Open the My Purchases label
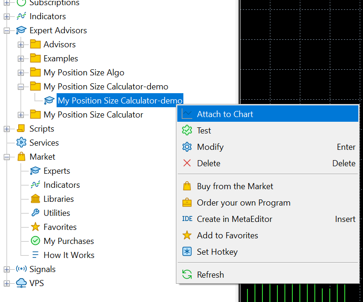 point(69,241)
